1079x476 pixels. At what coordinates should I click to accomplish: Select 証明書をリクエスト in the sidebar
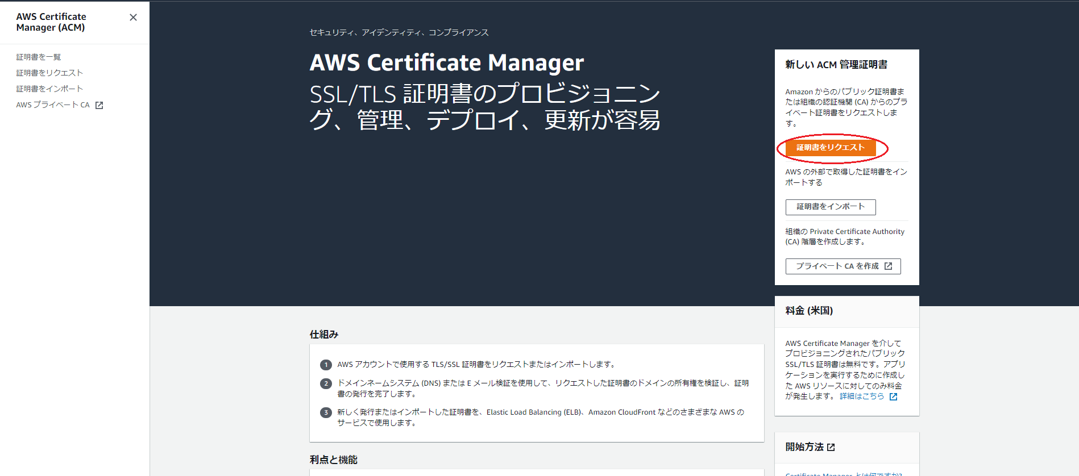pos(49,73)
